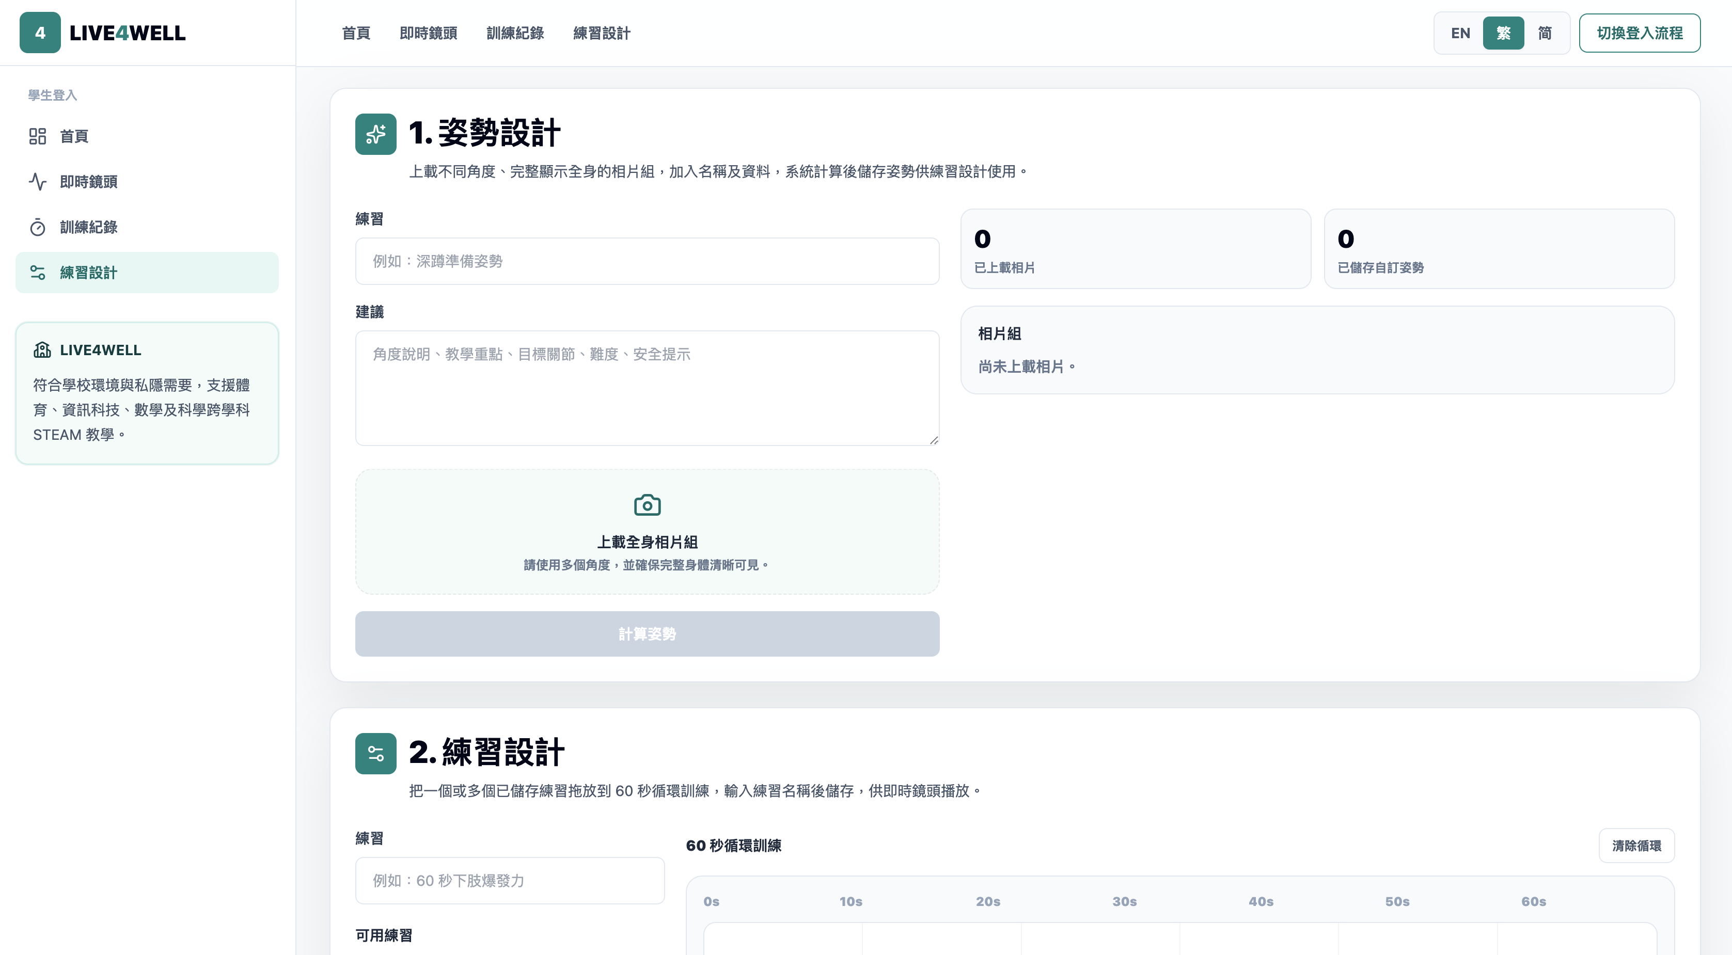Click the 即時鏡頭 pulse icon in sidebar
The image size is (1732, 955).
pyautogui.click(x=38, y=182)
